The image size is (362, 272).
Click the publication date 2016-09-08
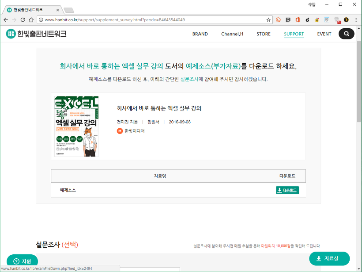(180, 122)
